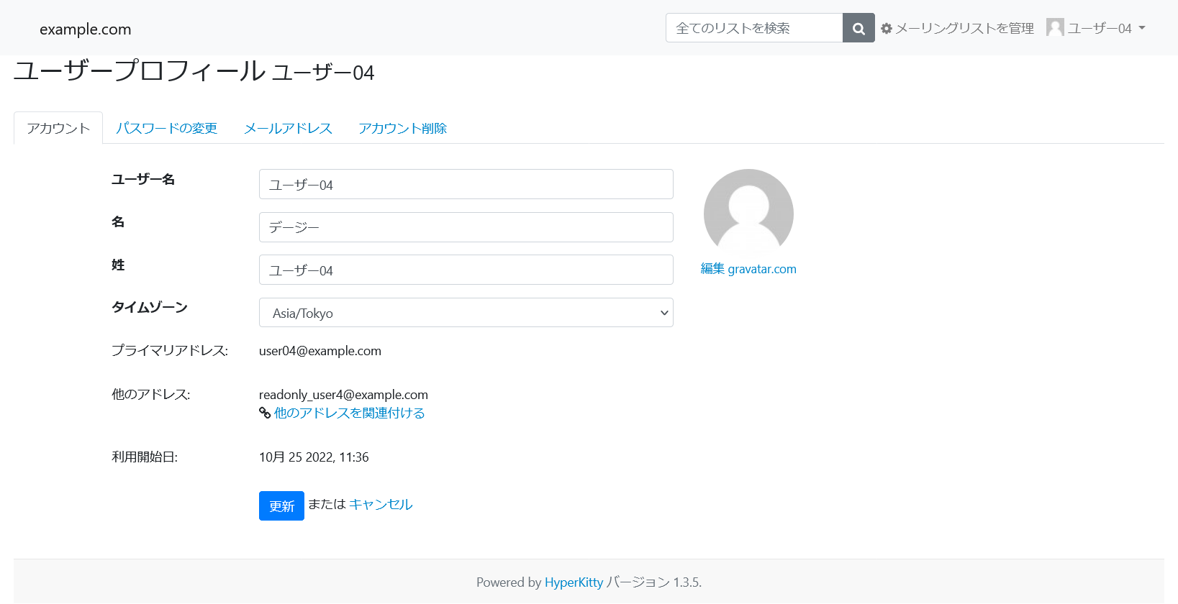The height and width of the screenshot is (604, 1178).
Task: Focus the 全てのリストを検索 search field
Action: (x=754, y=28)
